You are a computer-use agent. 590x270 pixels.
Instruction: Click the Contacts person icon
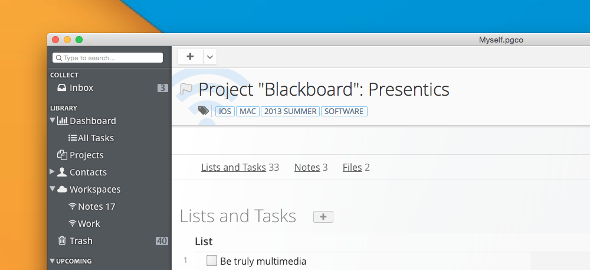[x=62, y=172]
